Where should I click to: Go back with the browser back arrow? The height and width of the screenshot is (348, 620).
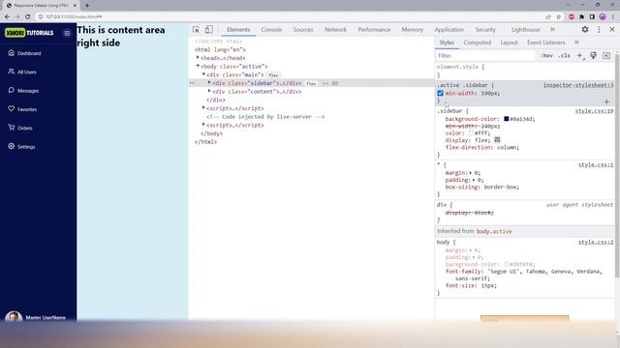point(7,16)
